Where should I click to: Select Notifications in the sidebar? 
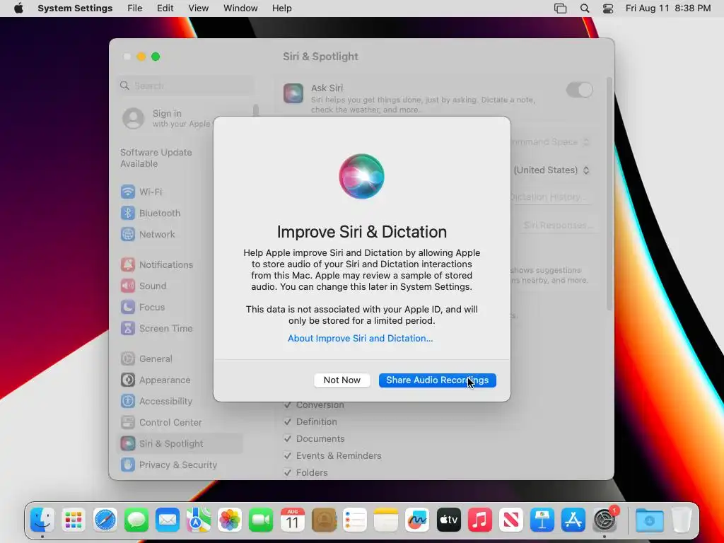[180, 264]
